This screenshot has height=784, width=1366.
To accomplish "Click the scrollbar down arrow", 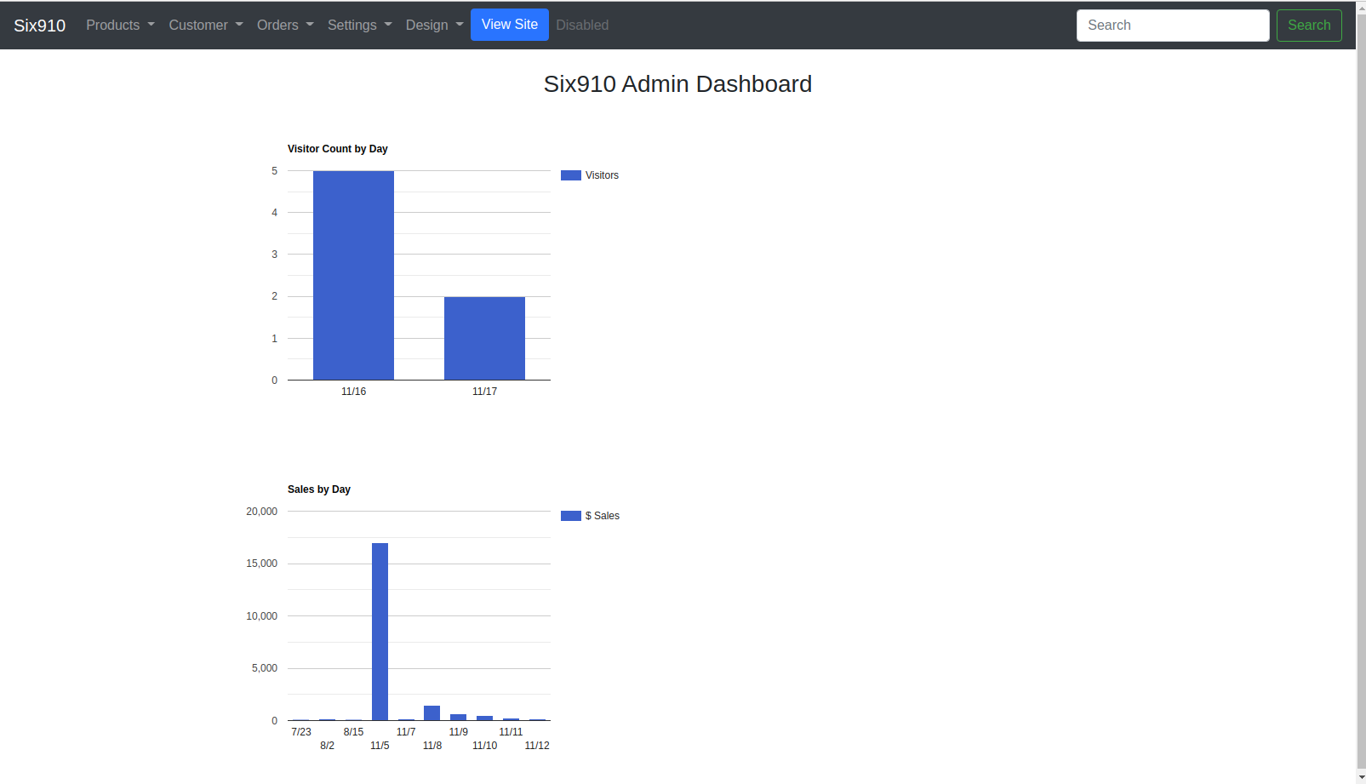I will (x=1361, y=778).
